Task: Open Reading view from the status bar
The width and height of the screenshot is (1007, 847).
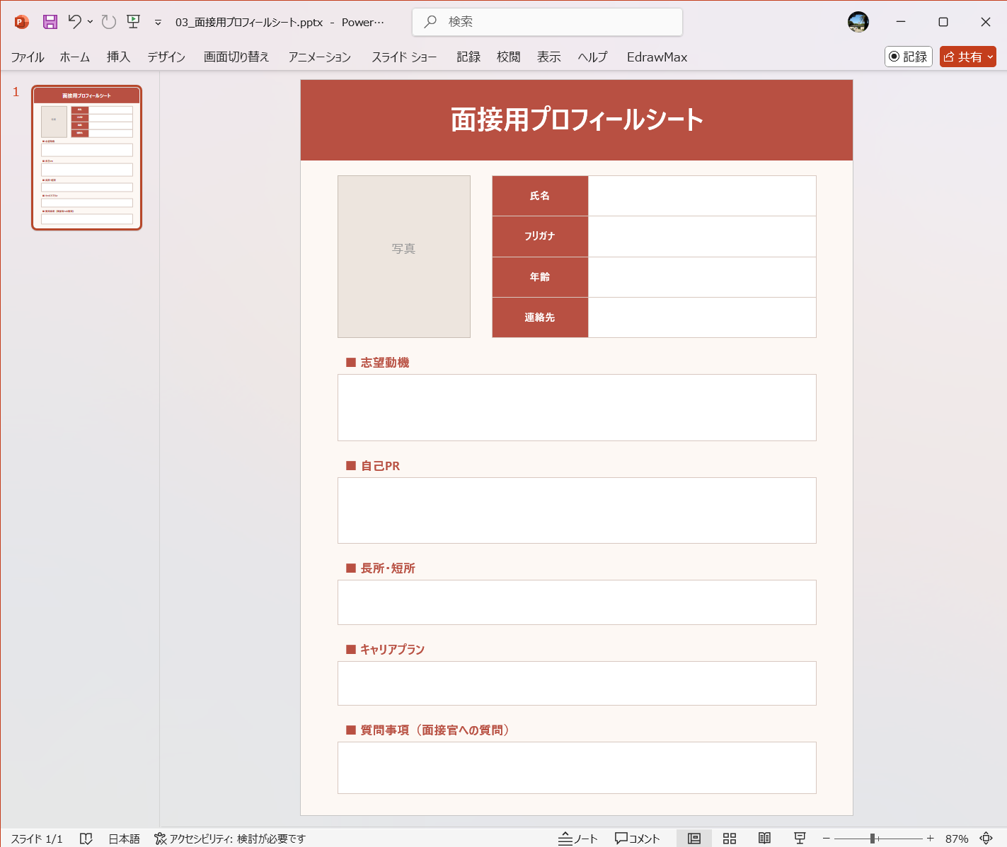Action: pyautogui.click(x=764, y=838)
